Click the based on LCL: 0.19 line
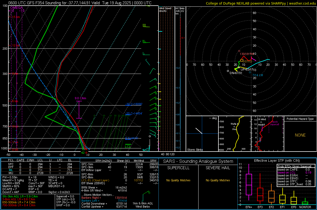 294,172
